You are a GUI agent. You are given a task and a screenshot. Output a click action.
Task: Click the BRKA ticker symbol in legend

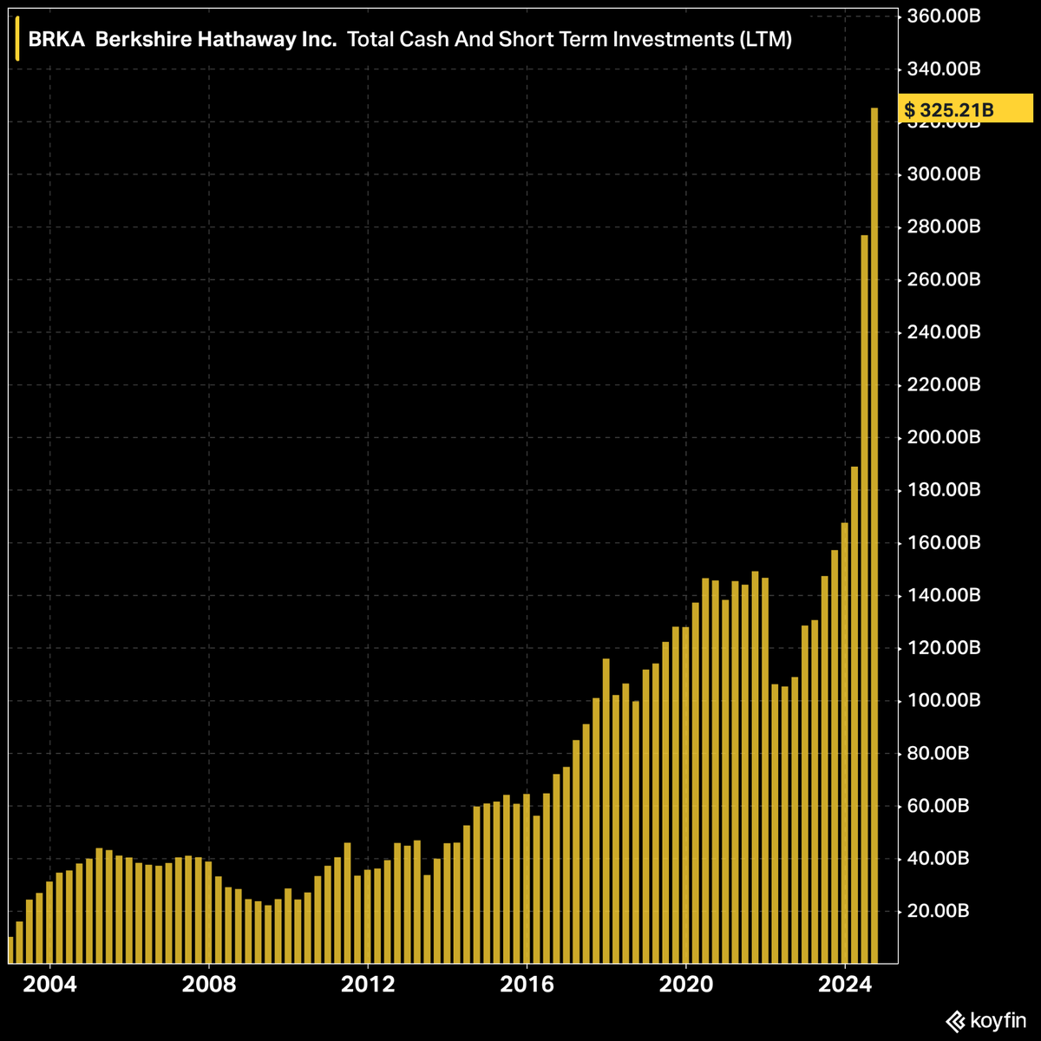(56, 40)
